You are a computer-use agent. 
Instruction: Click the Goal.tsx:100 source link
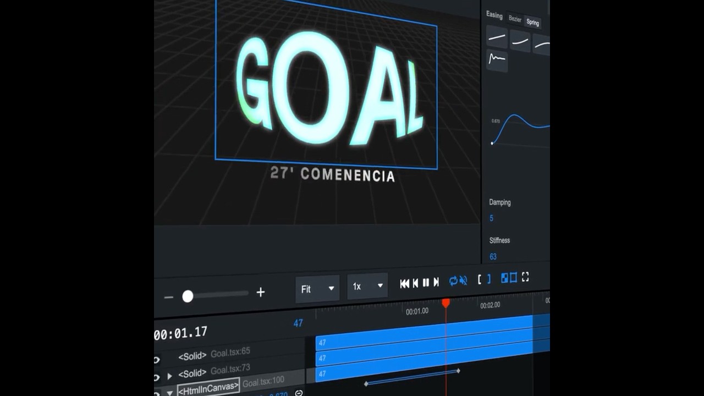click(x=263, y=382)
